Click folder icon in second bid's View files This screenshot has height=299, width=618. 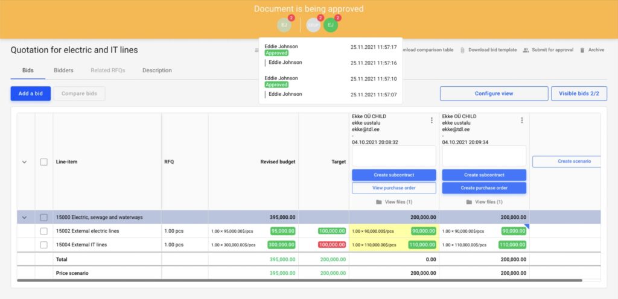tap(469, 202)
